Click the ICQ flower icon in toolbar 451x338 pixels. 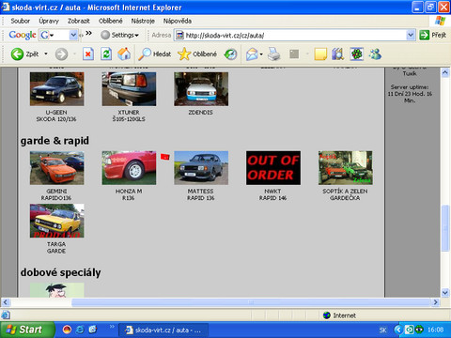(x=357, y=54)
